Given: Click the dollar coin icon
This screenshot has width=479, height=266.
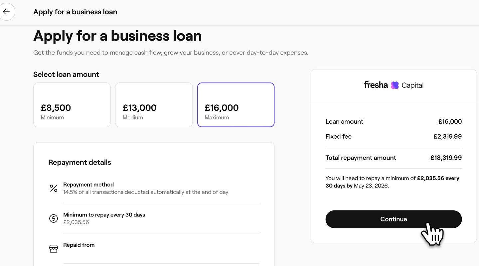Looking at the screenshot, I should point(54,218).
